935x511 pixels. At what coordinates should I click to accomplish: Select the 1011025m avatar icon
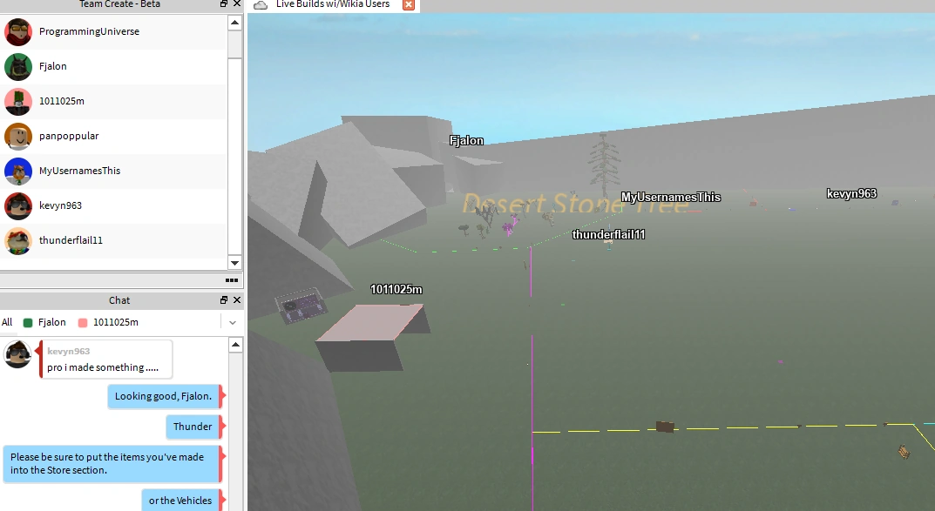pos(18,102)
